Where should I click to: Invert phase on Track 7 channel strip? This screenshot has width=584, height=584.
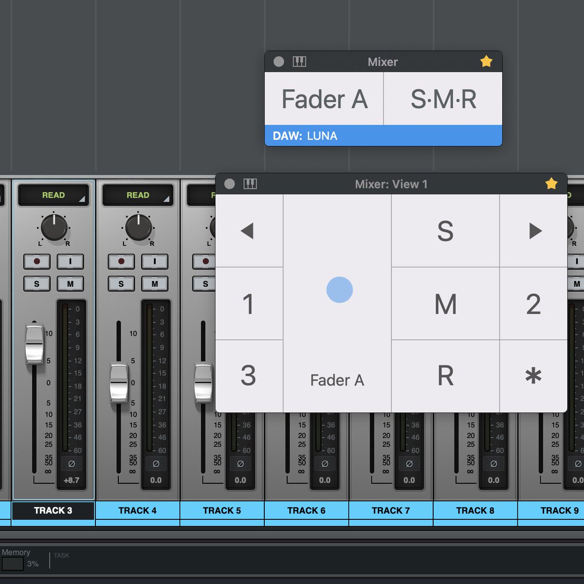click(x=409, y=464)
